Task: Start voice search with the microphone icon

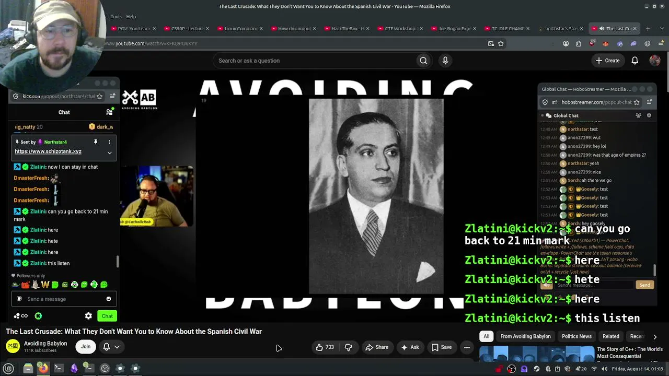Action: [x=445, y=61]
